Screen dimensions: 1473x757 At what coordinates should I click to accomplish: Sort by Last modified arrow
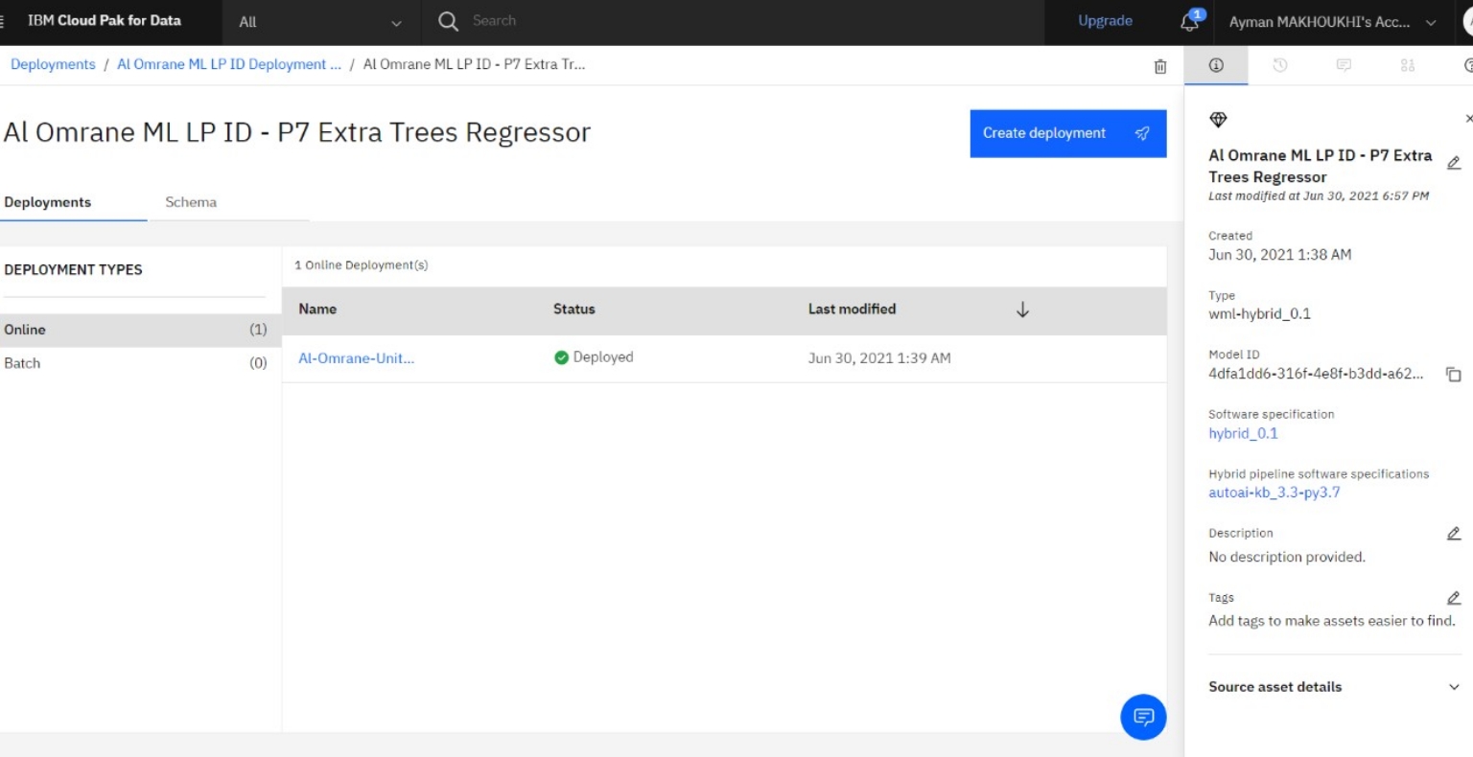(1022, 310)
